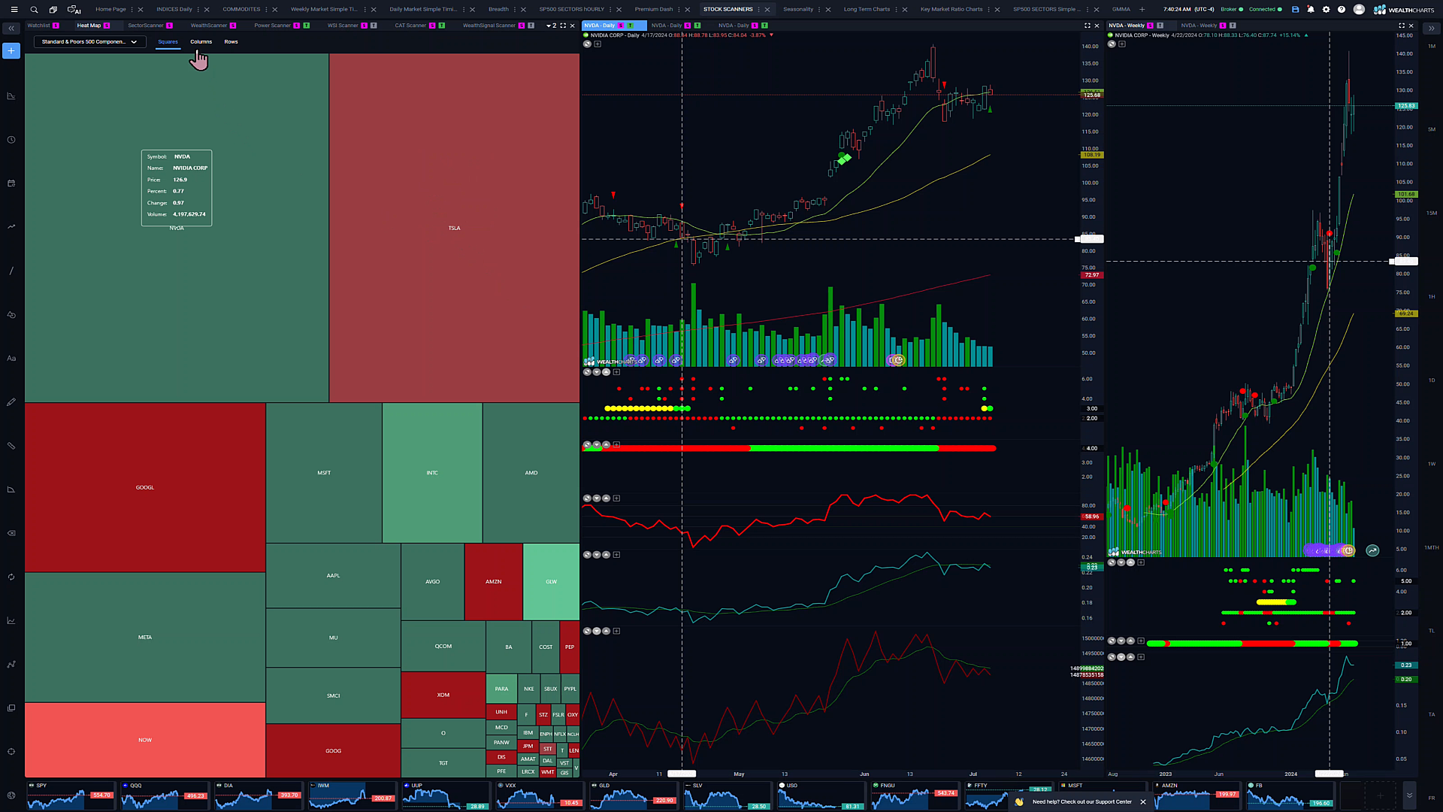The height and width of the screenshot is (812, 1443).
Task: Save the workspace with the floppy disk icon
Action: point(1295,10)
